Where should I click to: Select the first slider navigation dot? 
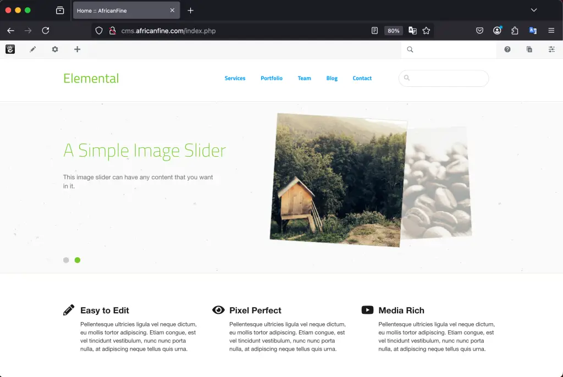(x=66, y=260)
